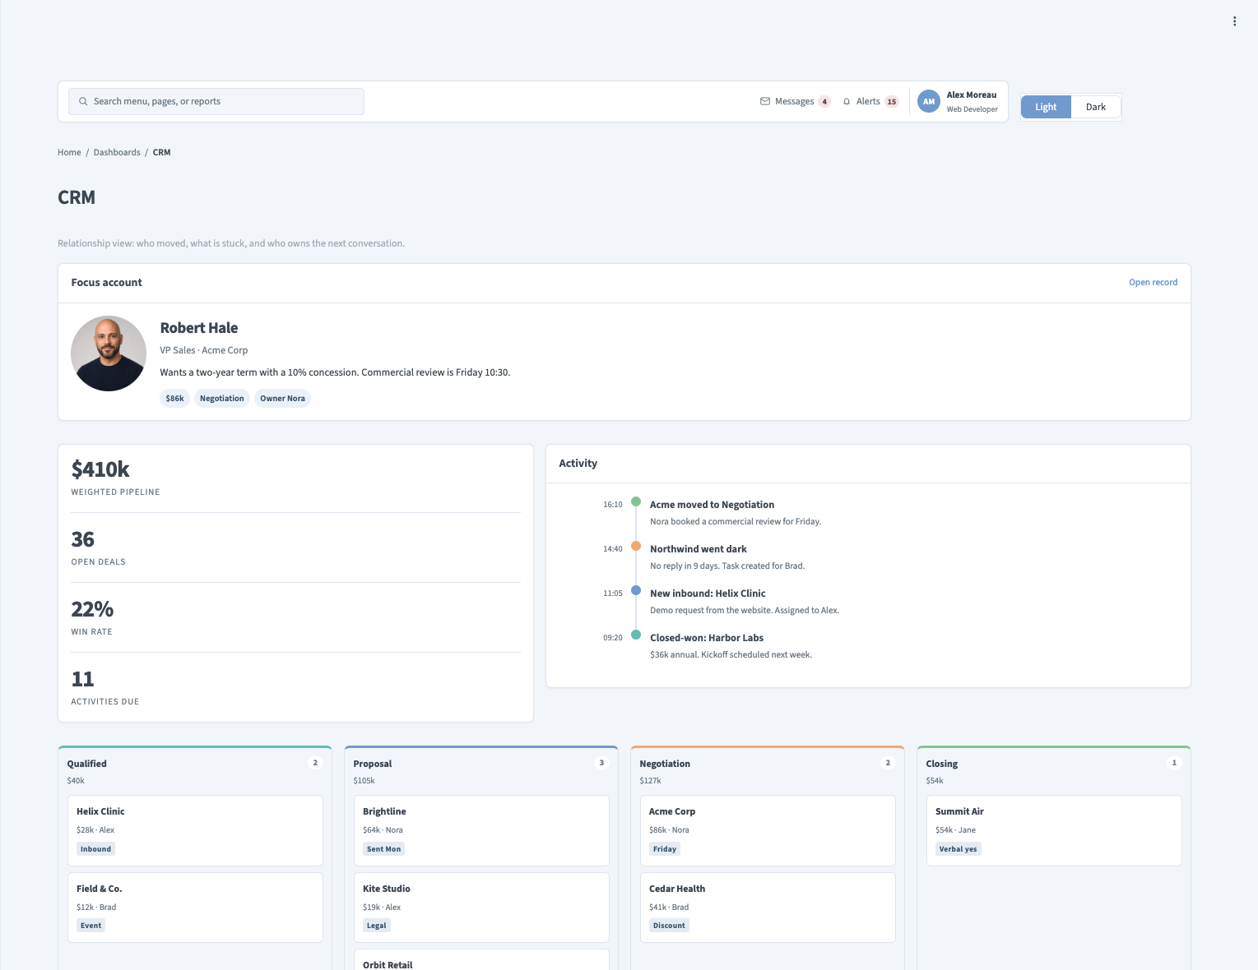
Task: Select the $86k tag
Action: 175,399
